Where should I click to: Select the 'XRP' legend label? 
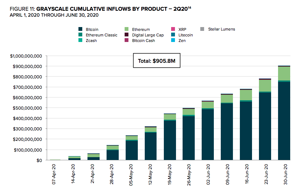(182, 29)
